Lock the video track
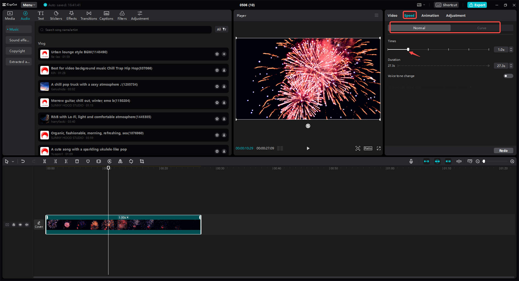Viewport: 519px width, 281px height. (14, 225)
